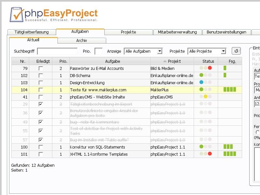
Task: Select task Korrektur von SQL-Statements
Action: (97, 147)
